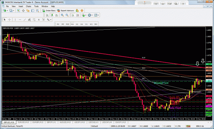Switch chart to line chart
Viewport: 214px width, 129px height.
click(x=56, y=15)
